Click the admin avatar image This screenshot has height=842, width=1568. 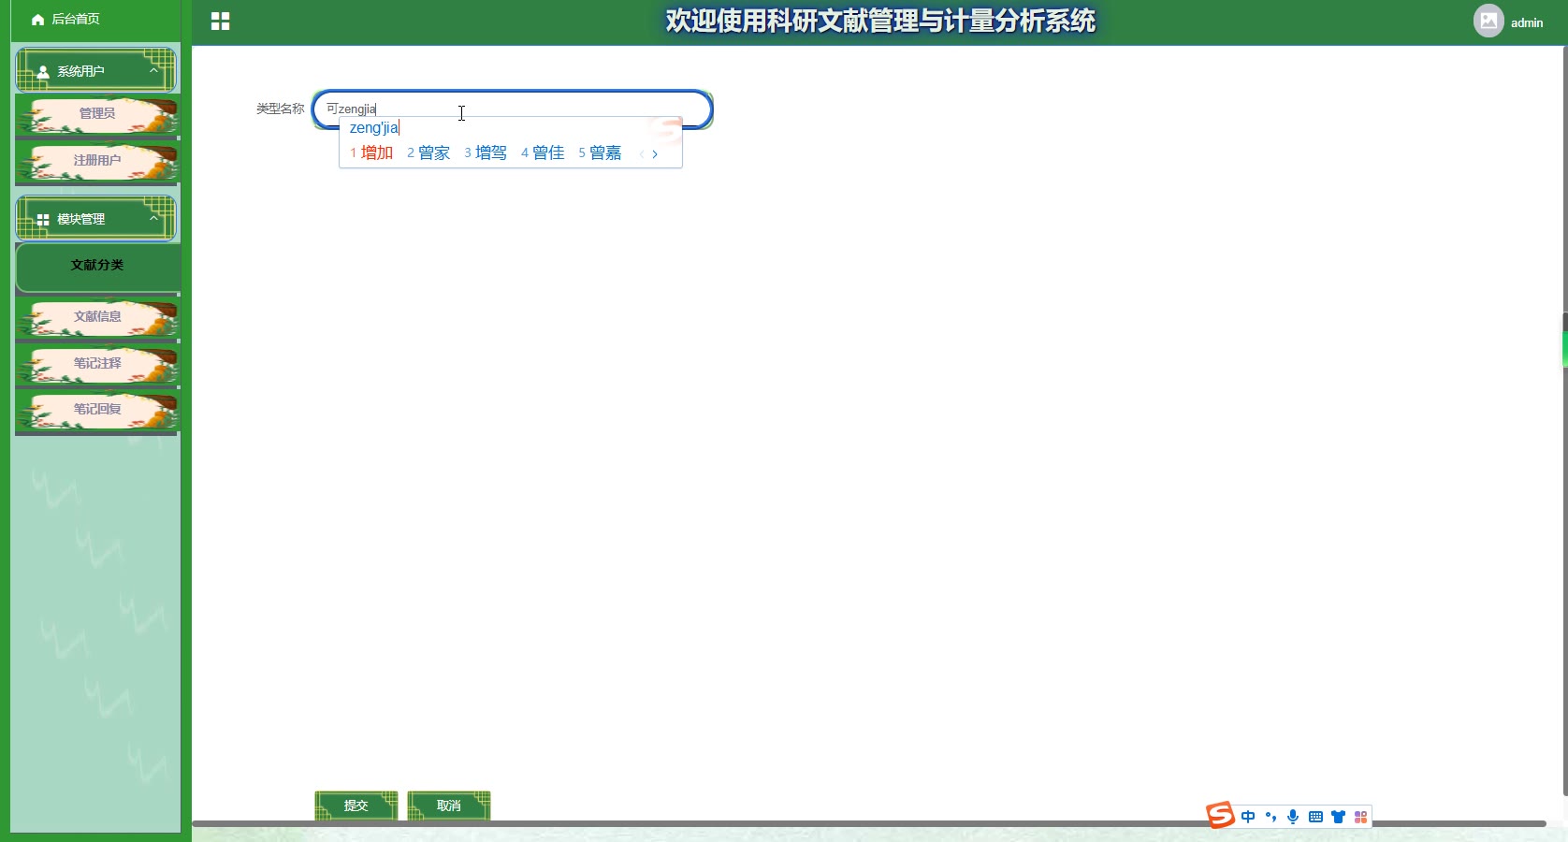coord(1488,21)
